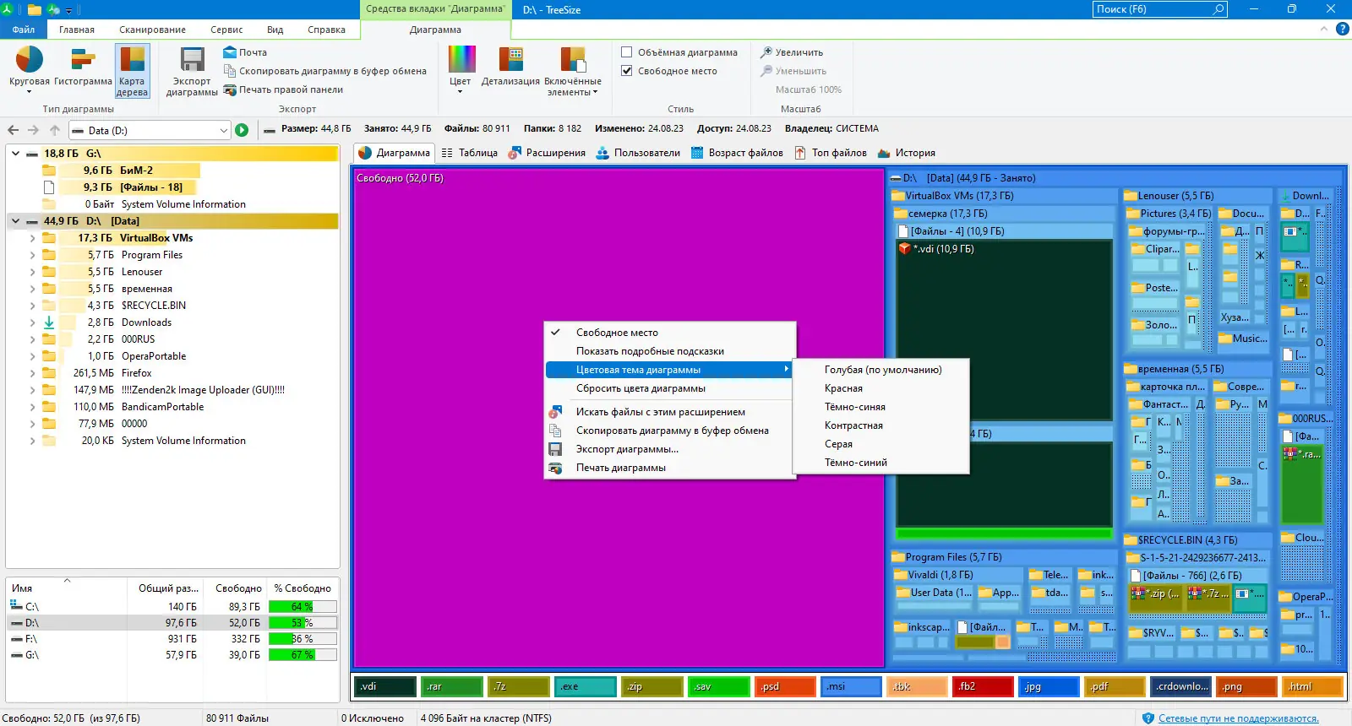This screenshot has width=1352, height=726.
Task: Click the .exe legend swatch
Action: coord(585,686)
